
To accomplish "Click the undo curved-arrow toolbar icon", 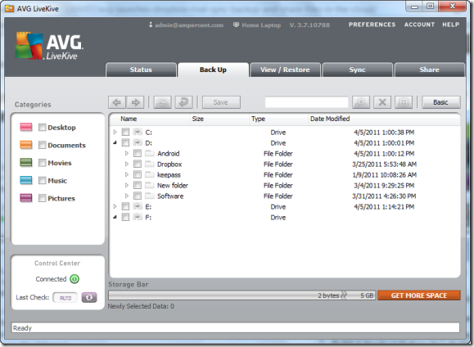I will pyautogui.click(x=184, y=102).
